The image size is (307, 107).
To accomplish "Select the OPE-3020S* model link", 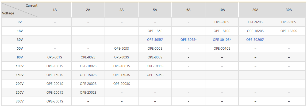I will 255,40.
